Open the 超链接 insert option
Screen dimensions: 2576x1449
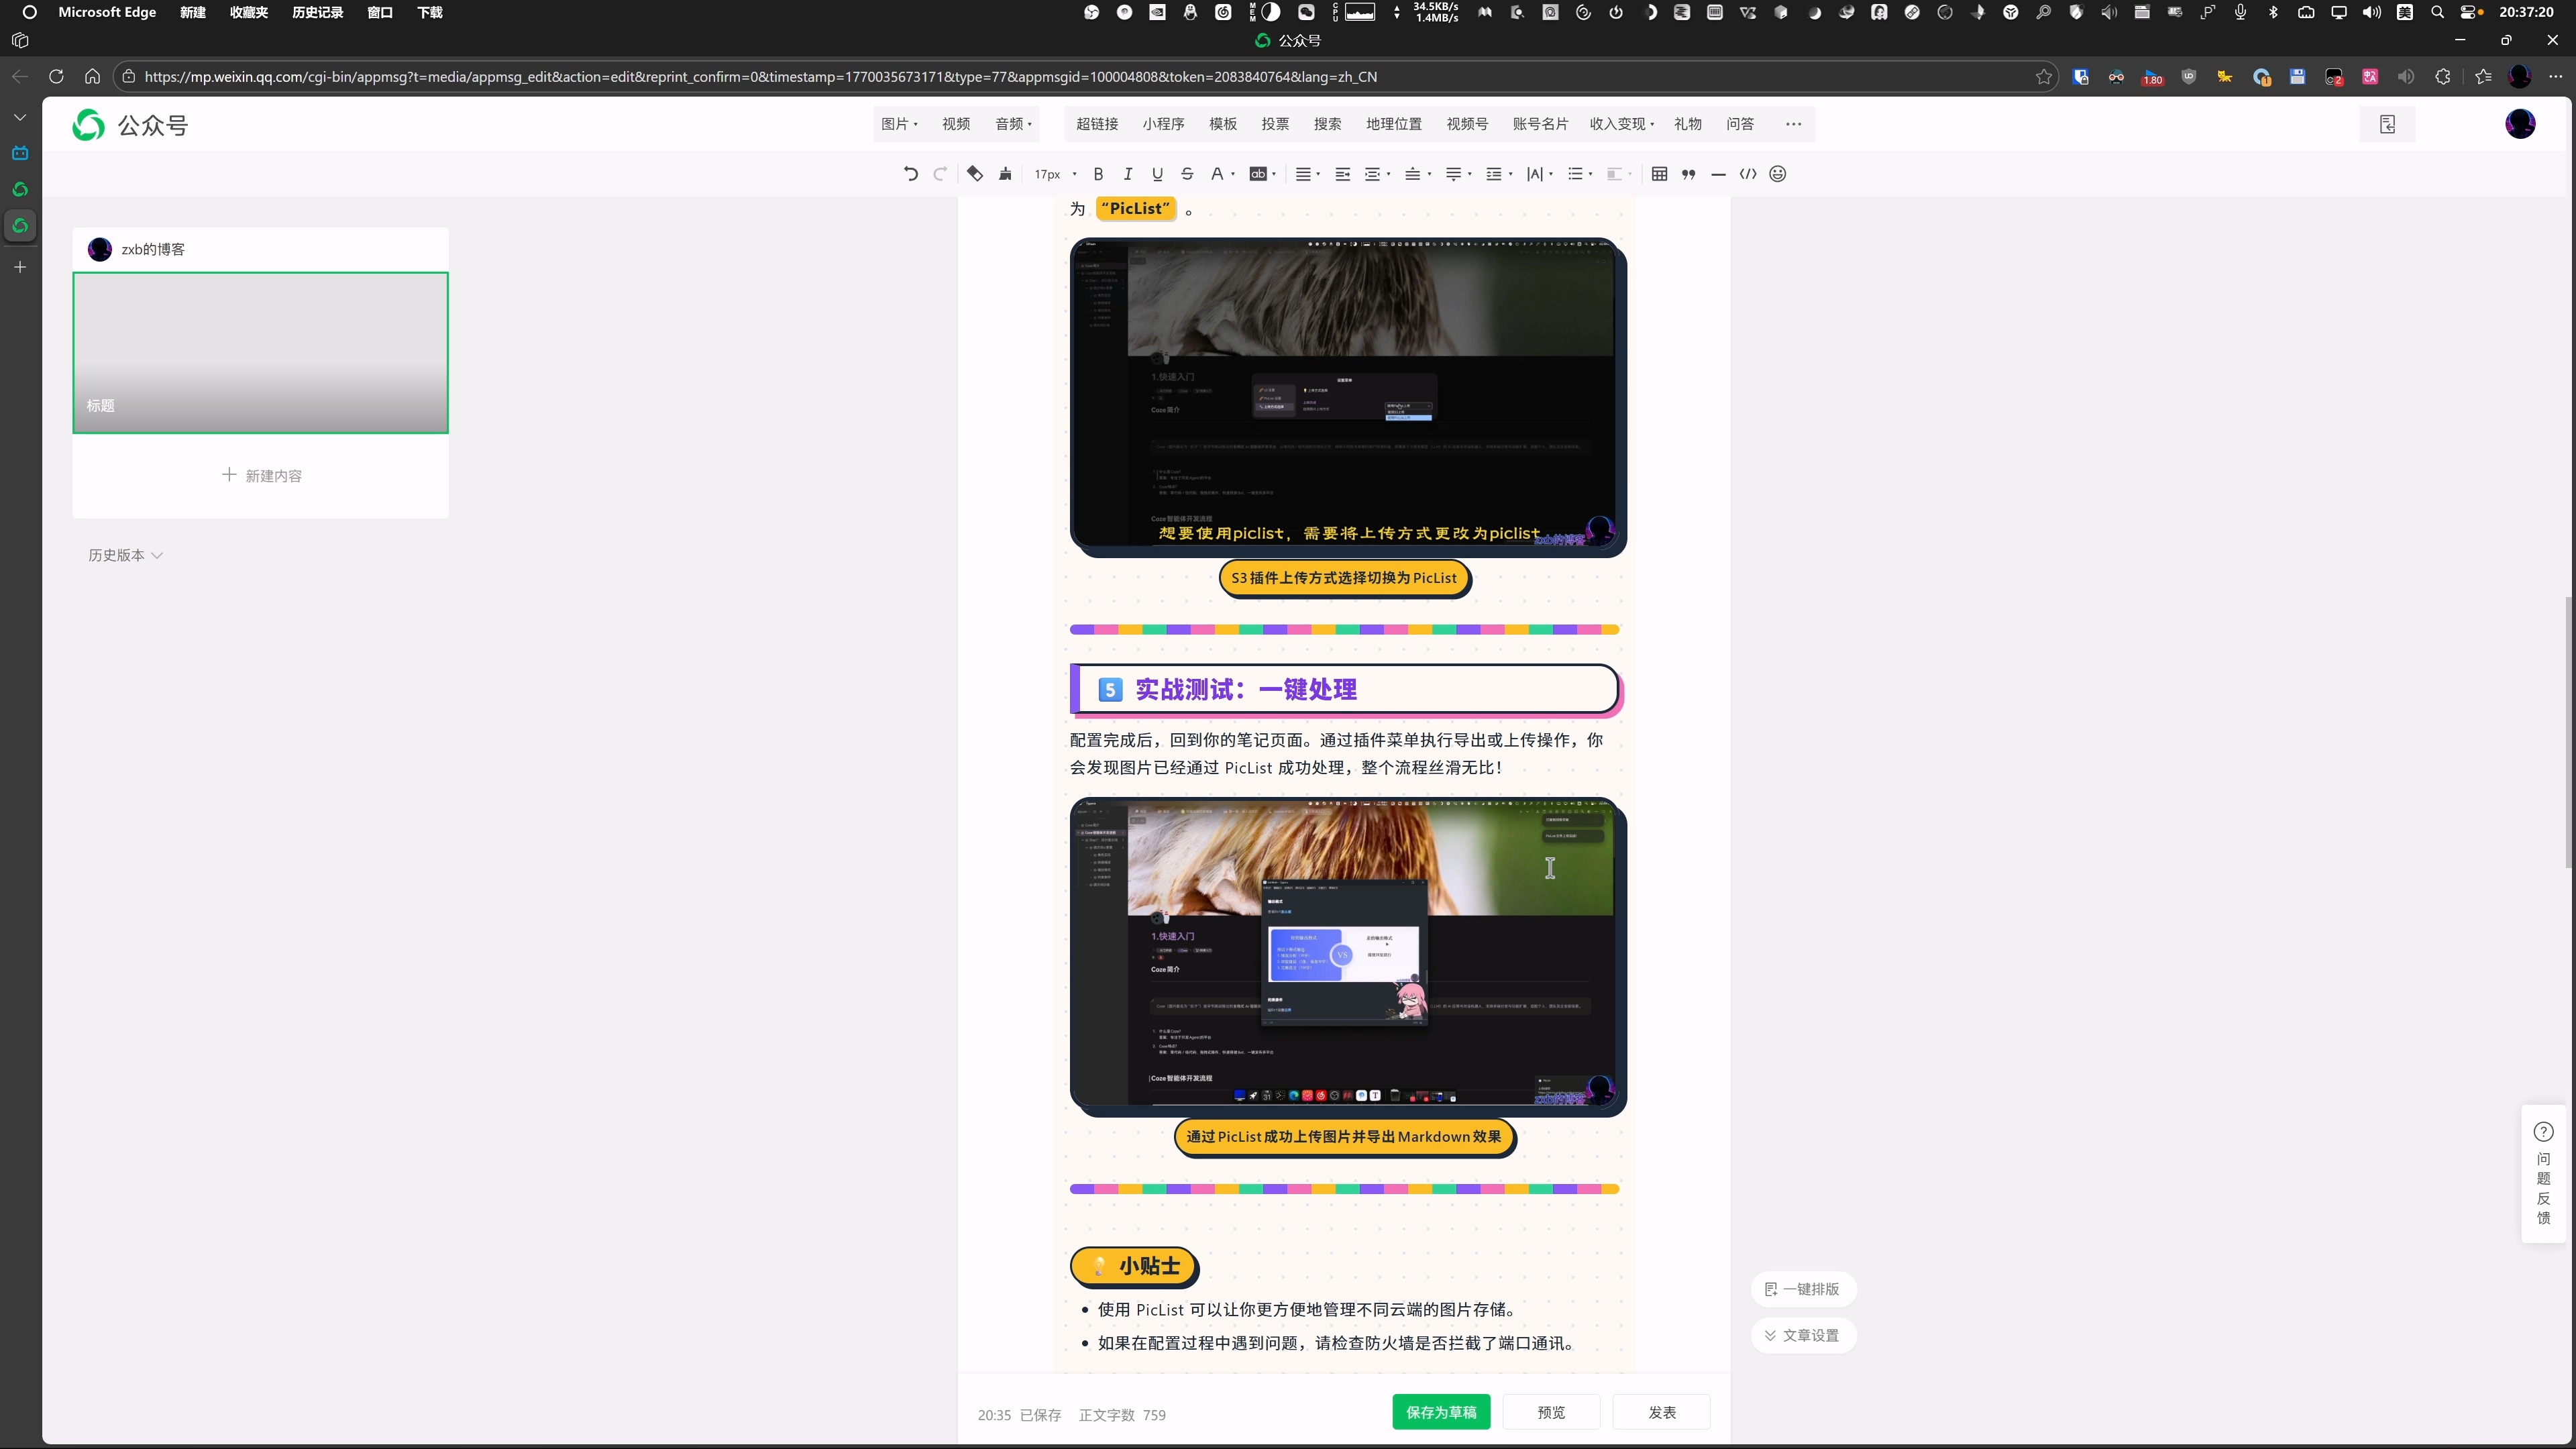(1097, 124)
